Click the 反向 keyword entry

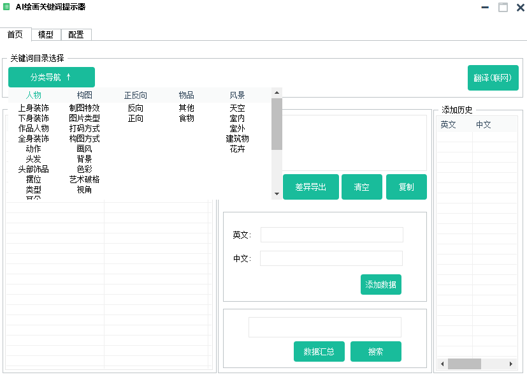[137, 108]
